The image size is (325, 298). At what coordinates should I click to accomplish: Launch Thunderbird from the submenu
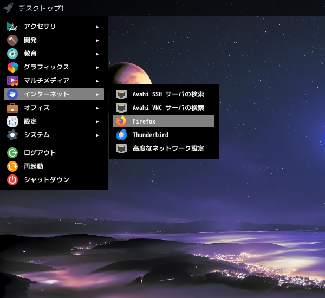pos(164,135)
